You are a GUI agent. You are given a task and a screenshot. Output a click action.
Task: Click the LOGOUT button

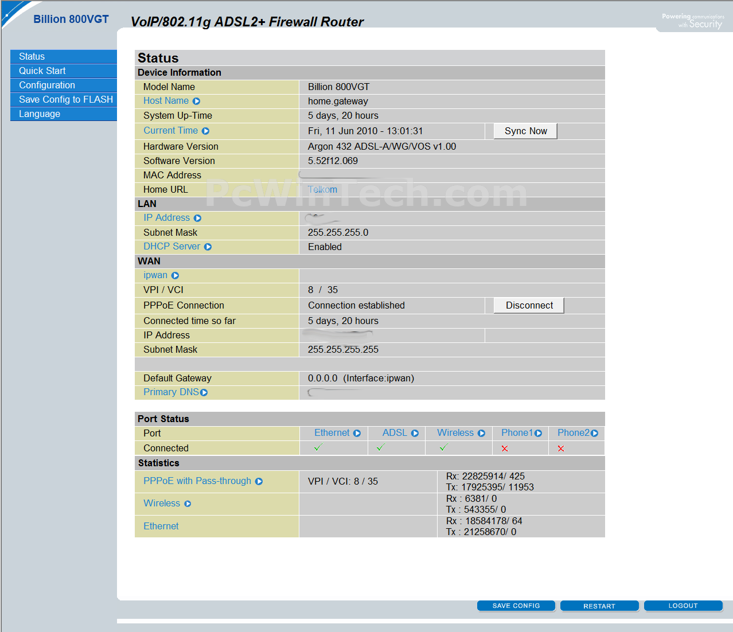(683, 606)
